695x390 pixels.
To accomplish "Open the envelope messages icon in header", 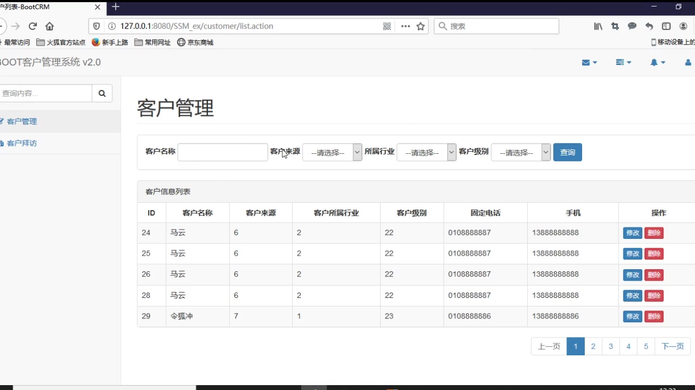I will [587, 62].
